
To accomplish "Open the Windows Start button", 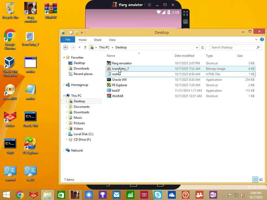I will [x=7, y=195].
